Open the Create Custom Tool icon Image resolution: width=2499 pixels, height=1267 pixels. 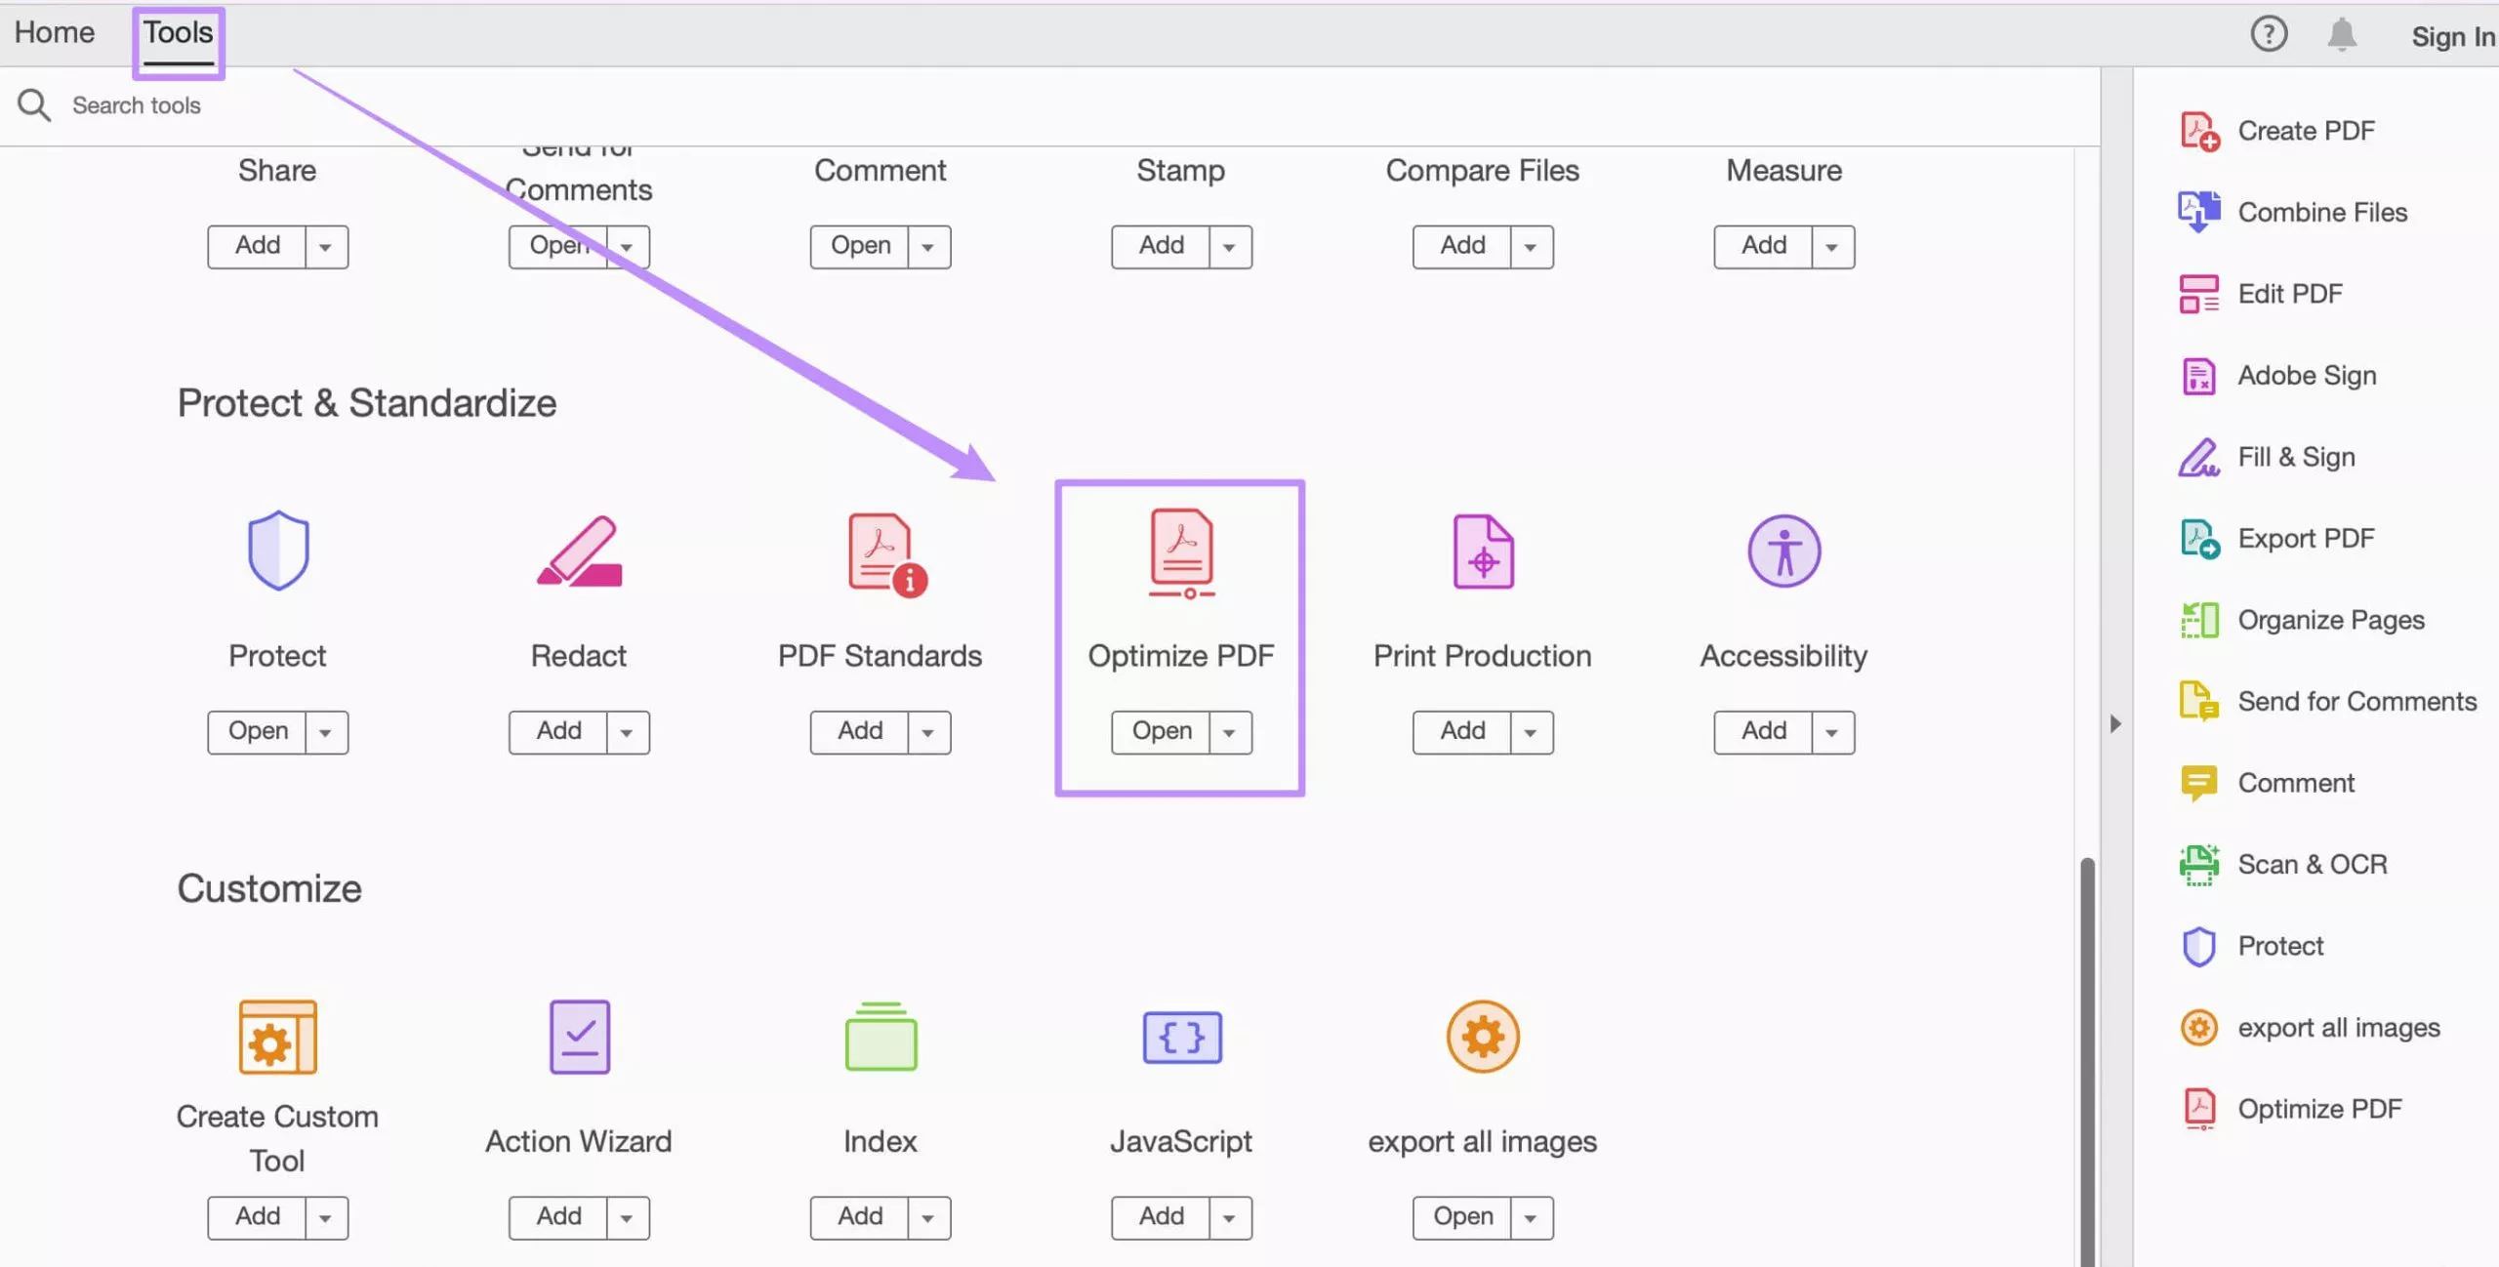pos(277,1037)
